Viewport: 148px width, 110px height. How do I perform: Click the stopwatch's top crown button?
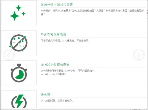19,65
